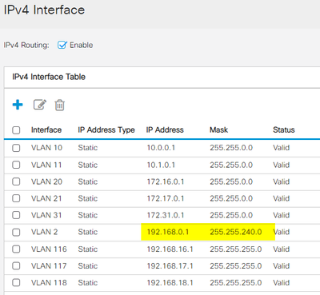Viewport: 320px width, 295px height.
Task: Click the VLAN 10 interface name
Action: click(x=46, y=148)
